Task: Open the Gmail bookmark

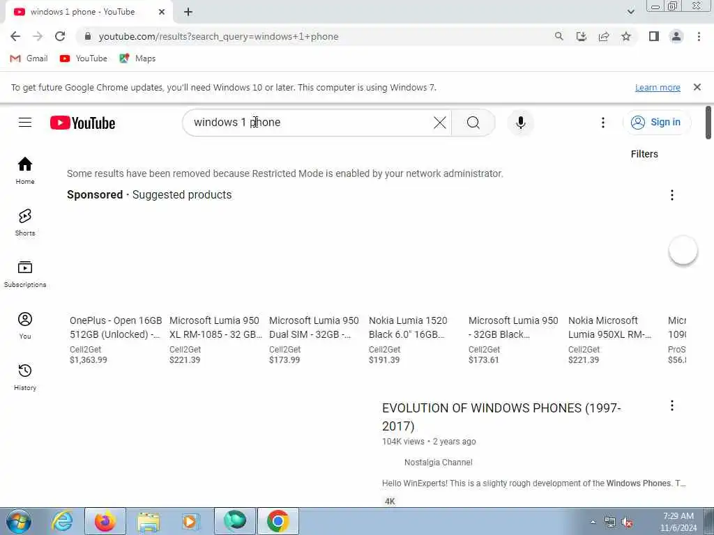Action: [x=29, y=59]
